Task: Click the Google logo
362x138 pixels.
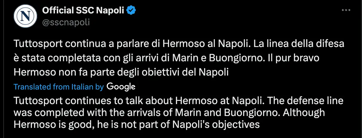Action: (121, 87)
